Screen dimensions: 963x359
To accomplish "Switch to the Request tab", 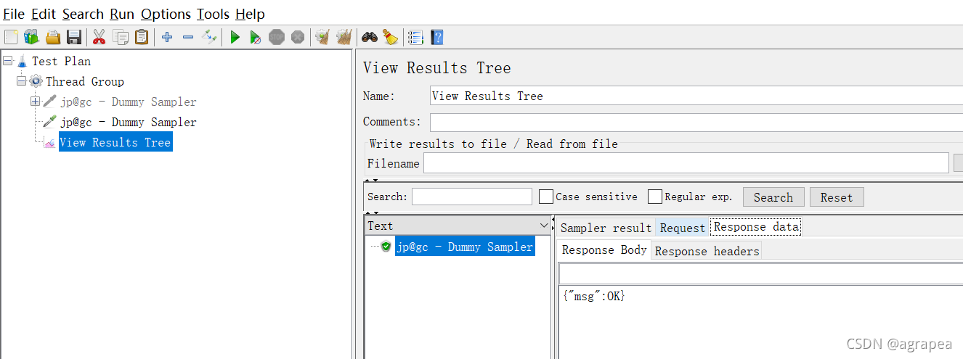I will [x=683, y=228].
